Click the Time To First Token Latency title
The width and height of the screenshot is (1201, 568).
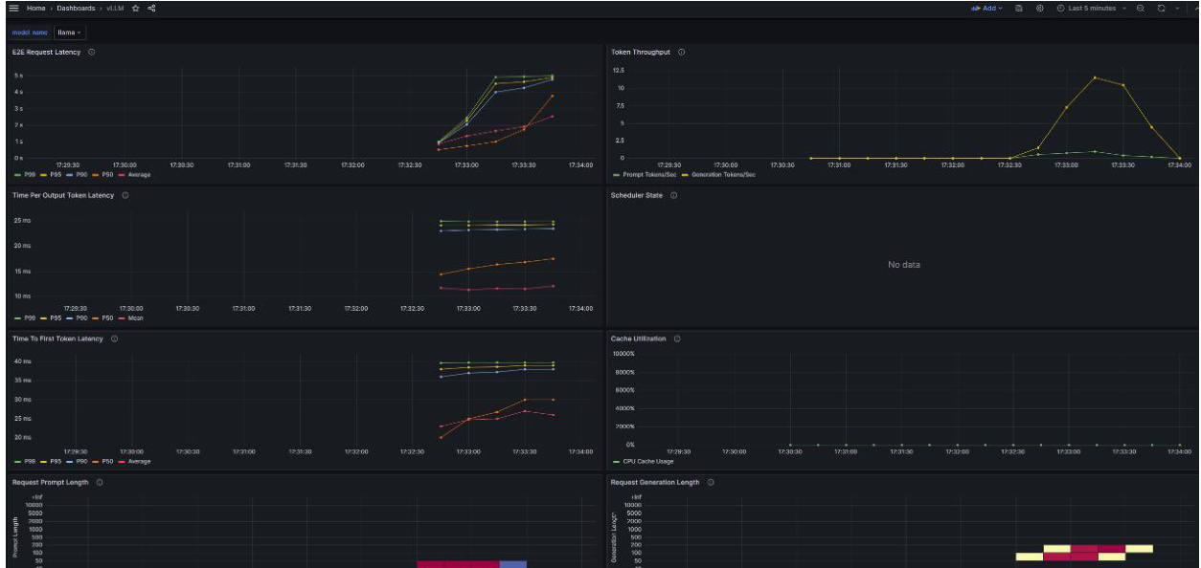[x=57, y=339]
